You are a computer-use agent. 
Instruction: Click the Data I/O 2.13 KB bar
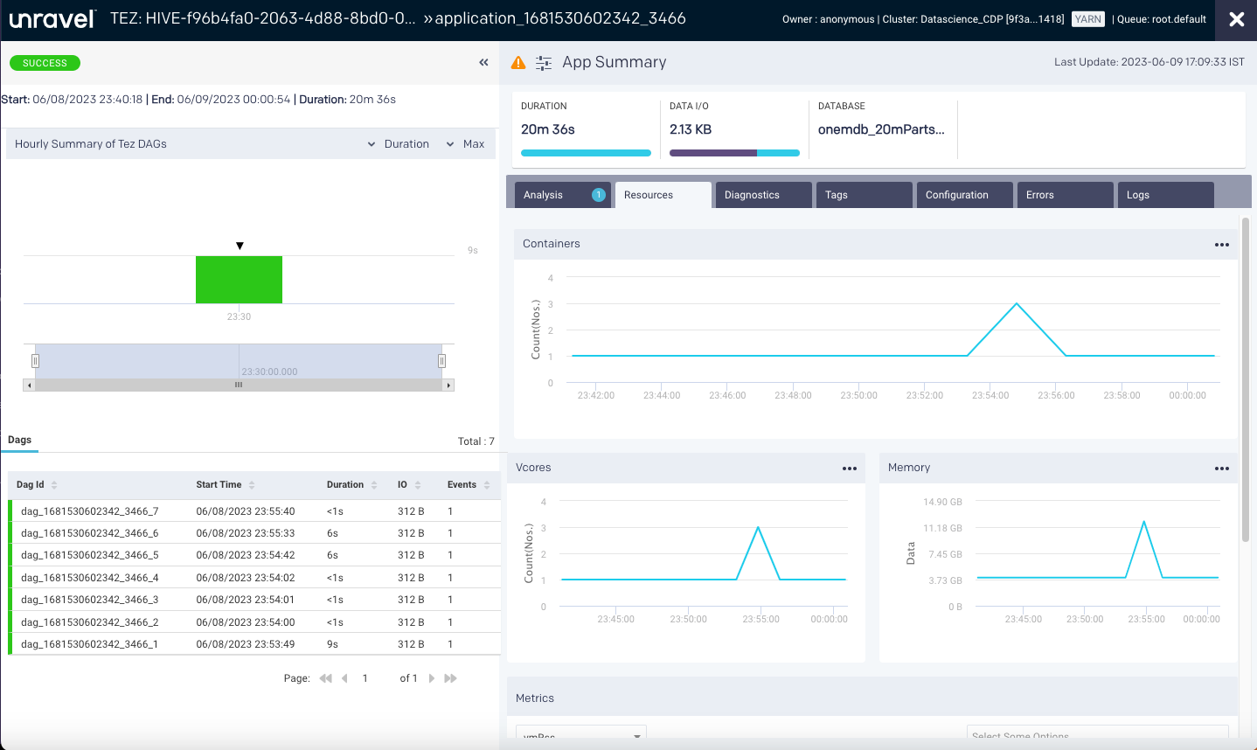[x=734, y=153]
